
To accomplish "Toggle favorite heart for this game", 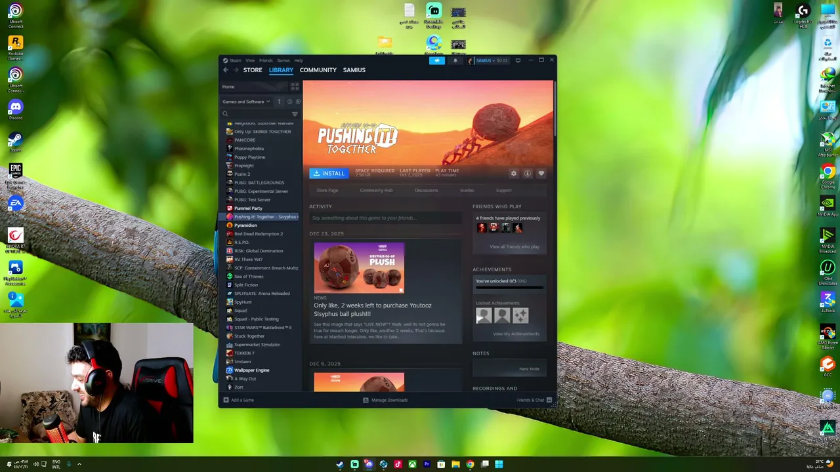I will pos(541,174).
